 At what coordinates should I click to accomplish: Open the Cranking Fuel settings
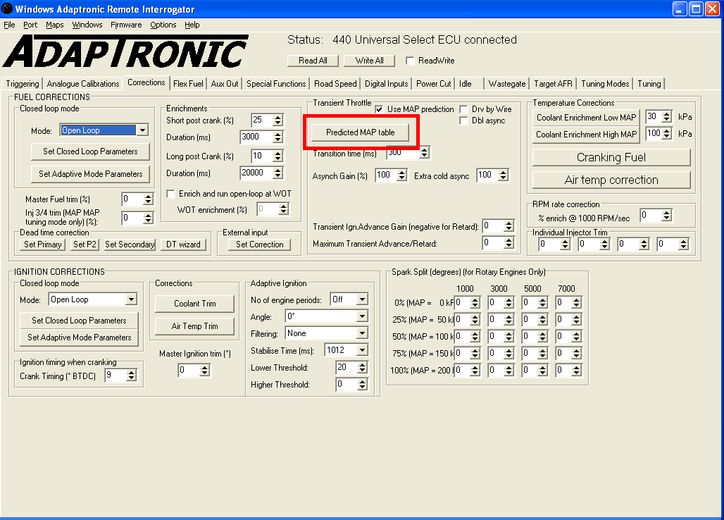coord(611,158)
